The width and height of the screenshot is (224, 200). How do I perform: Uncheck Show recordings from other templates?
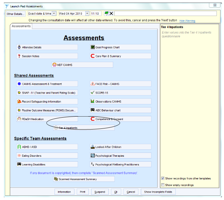(x=163, y=178)
